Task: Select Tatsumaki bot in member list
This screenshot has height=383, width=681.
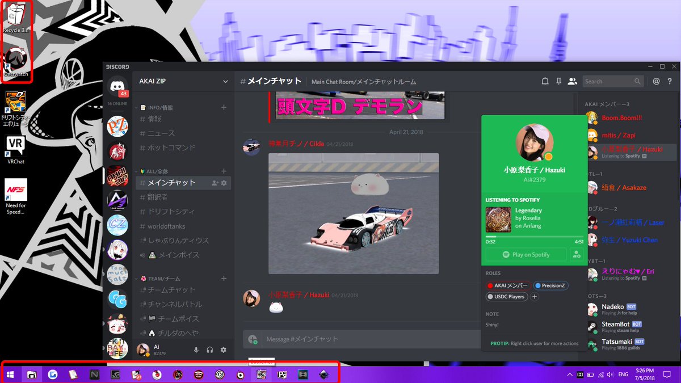Action: [x=631, y=344]
